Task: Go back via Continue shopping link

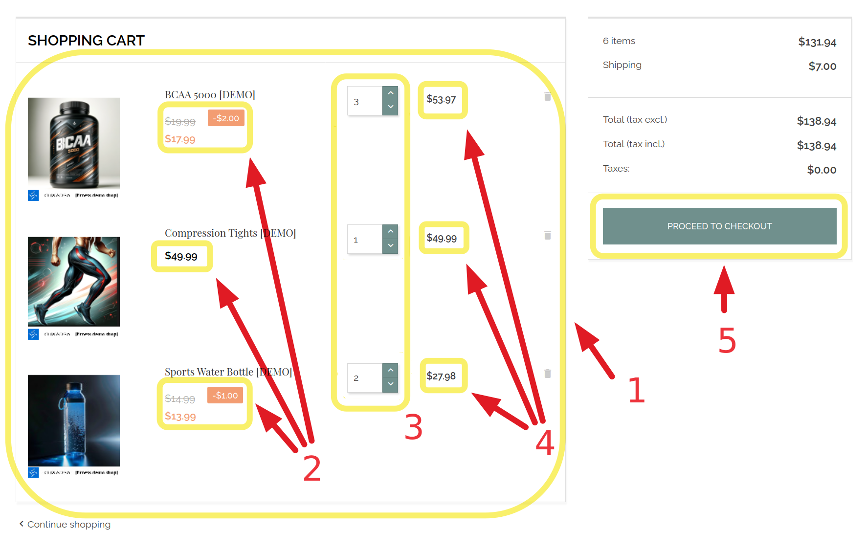Action: tap(65, 524)
